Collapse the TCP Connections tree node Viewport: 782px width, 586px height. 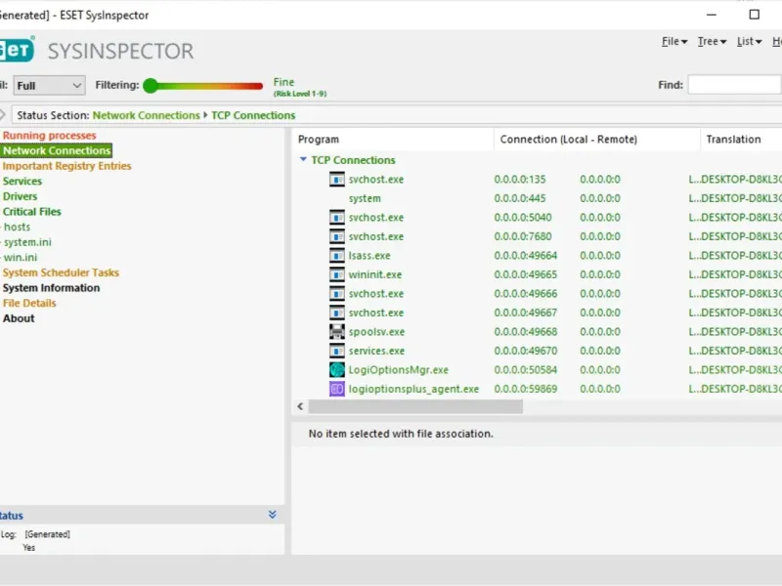point(303,159)
